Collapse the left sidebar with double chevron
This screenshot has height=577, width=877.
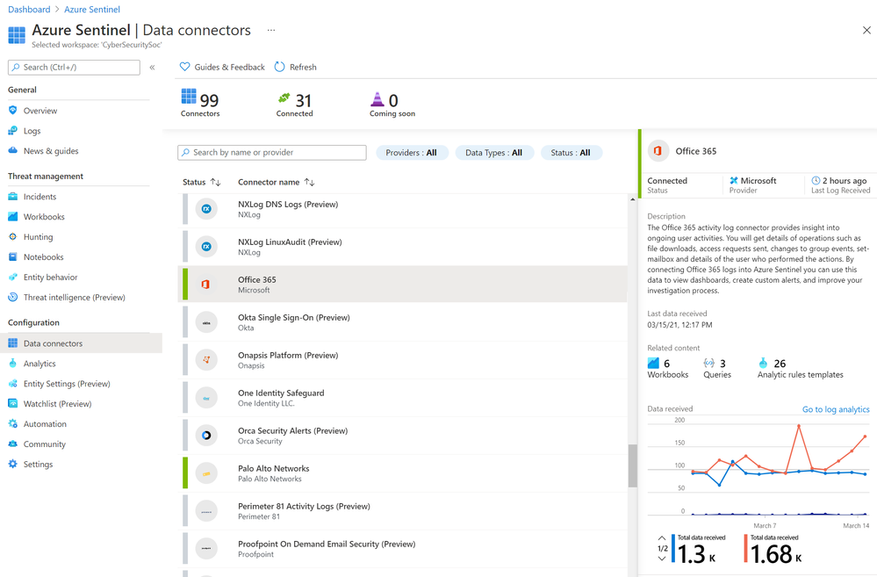pyautogui.click(x=152, y=68)
